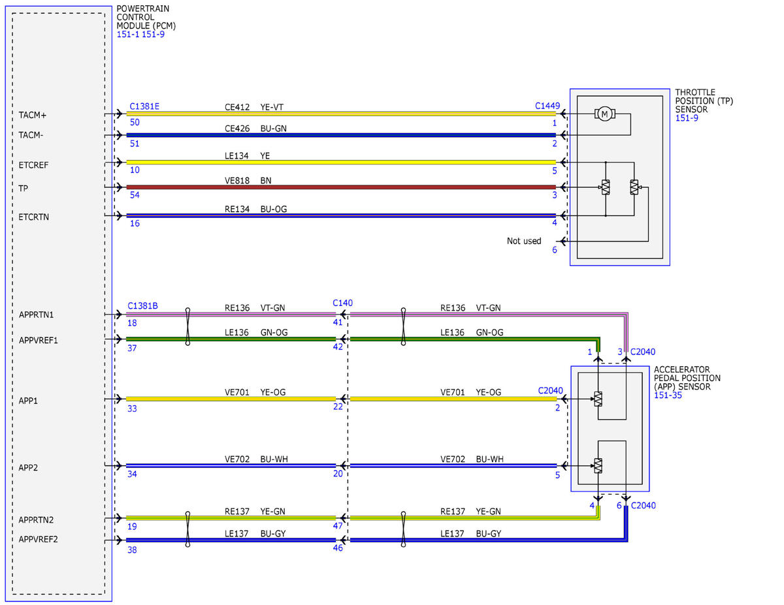Click the RE134 BU-OG wire label

[255, 209]
